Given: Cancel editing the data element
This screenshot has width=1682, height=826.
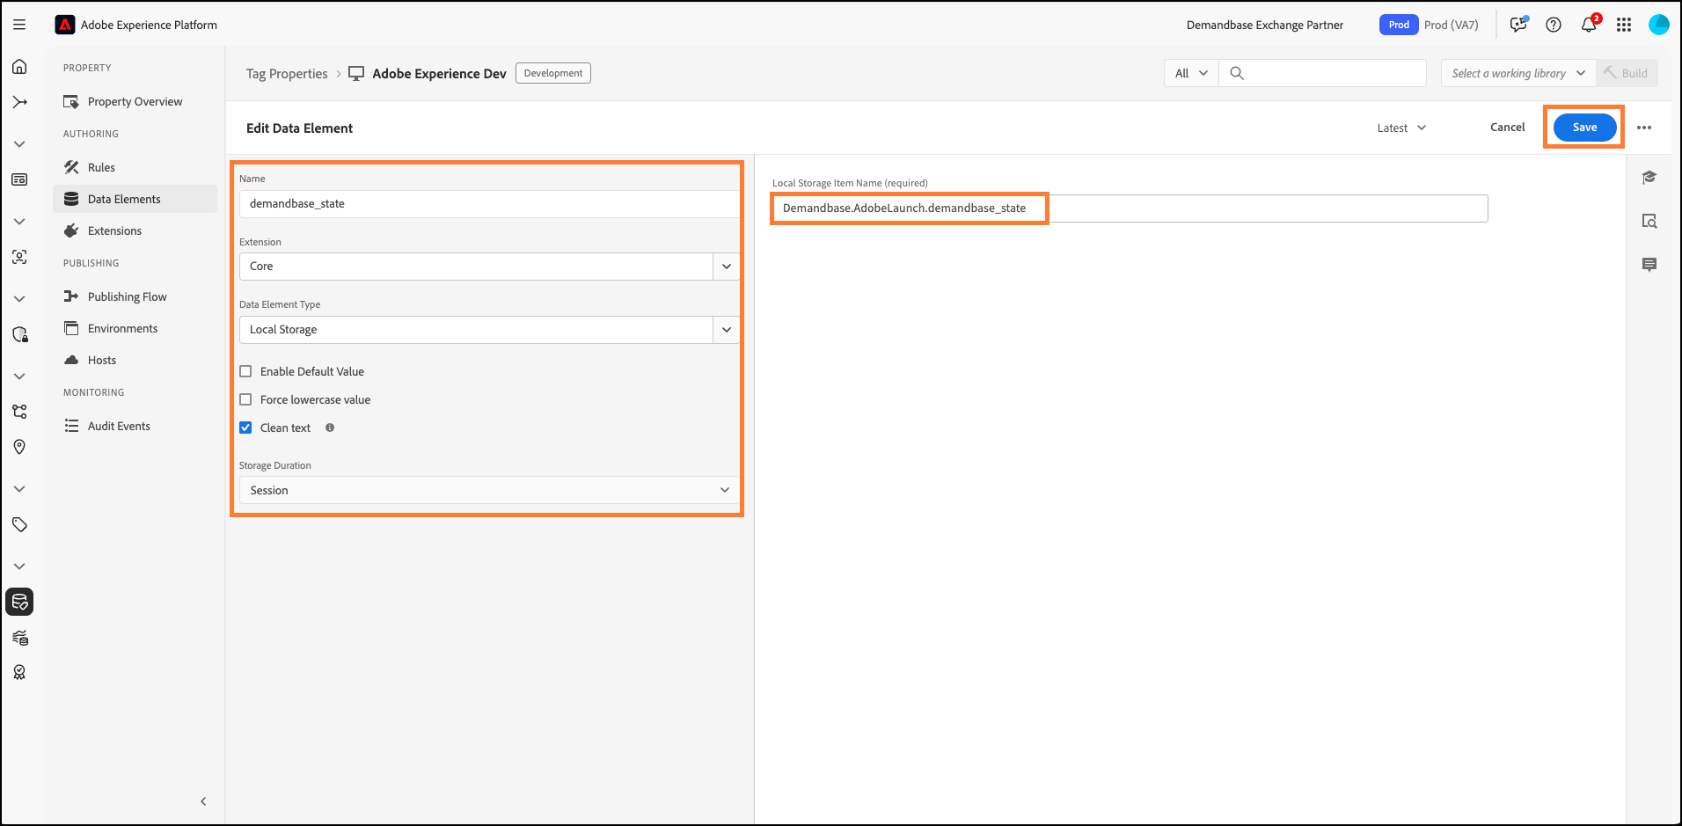Looking at the screenshot, I should point(1507,128).
